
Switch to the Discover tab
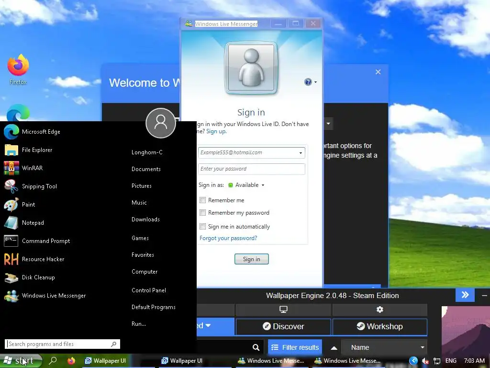pos(283,326)
